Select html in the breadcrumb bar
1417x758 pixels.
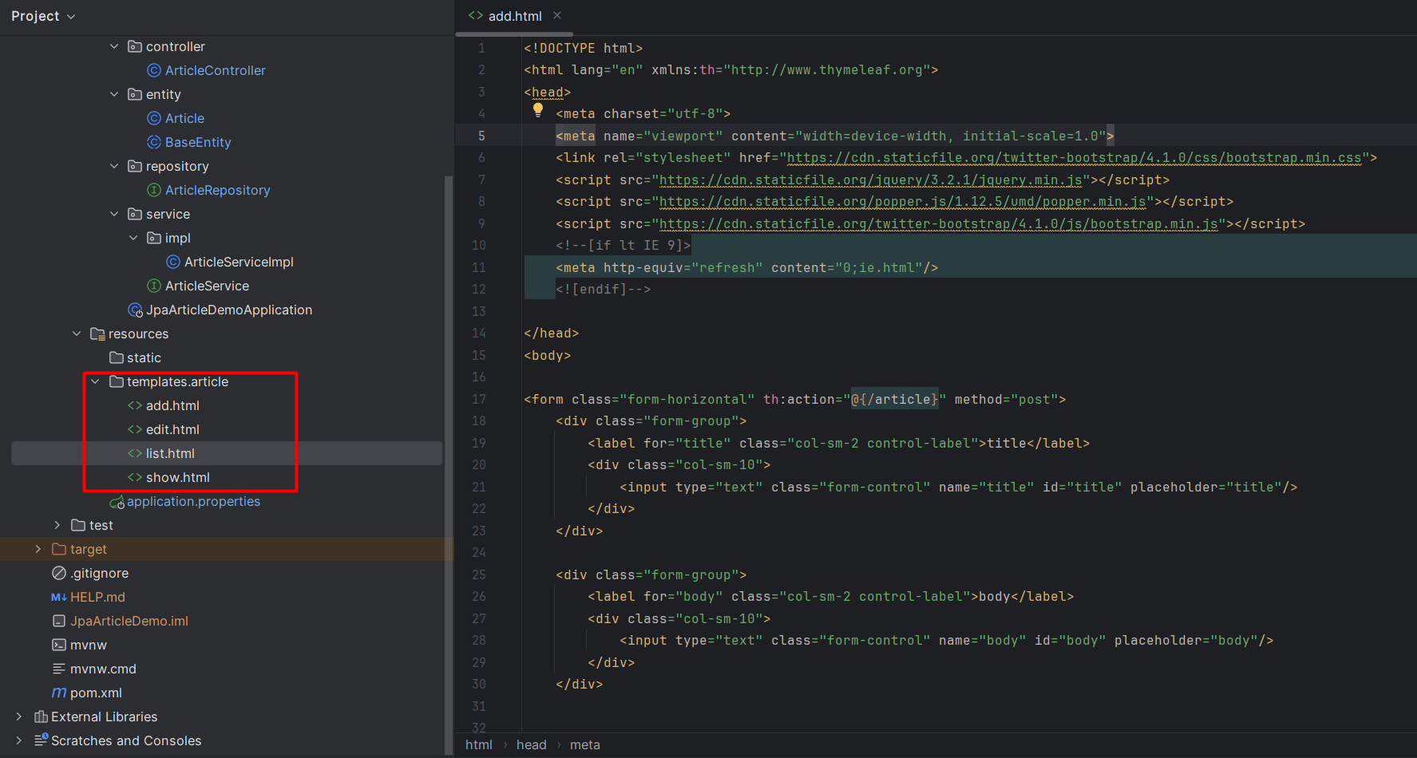pyautogui.click(x=479, y=744)
